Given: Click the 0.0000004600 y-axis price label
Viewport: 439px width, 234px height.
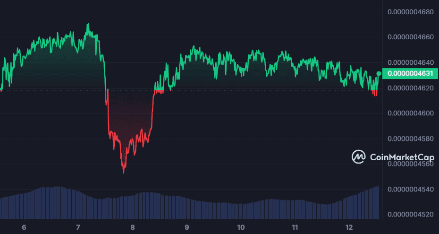Looking at the screenshot, I should (410, 113).
